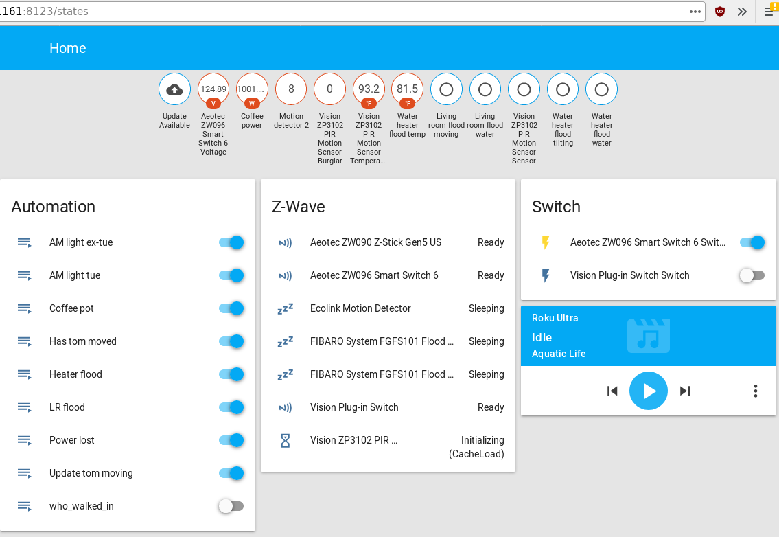Open the Living room flood water badge
Screen dimensions: 779x537
click(485, 89)
